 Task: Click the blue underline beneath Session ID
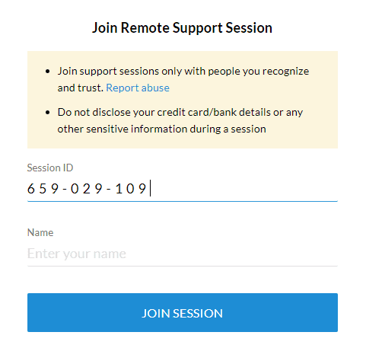[183, 201]
